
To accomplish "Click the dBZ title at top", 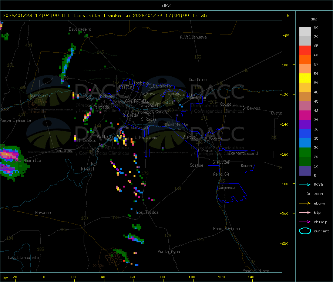I will [x=166, y=6].
